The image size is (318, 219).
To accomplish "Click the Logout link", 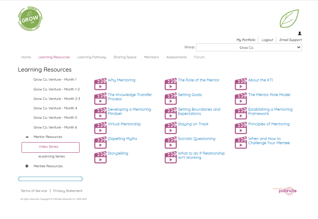I will click(267, 40).
